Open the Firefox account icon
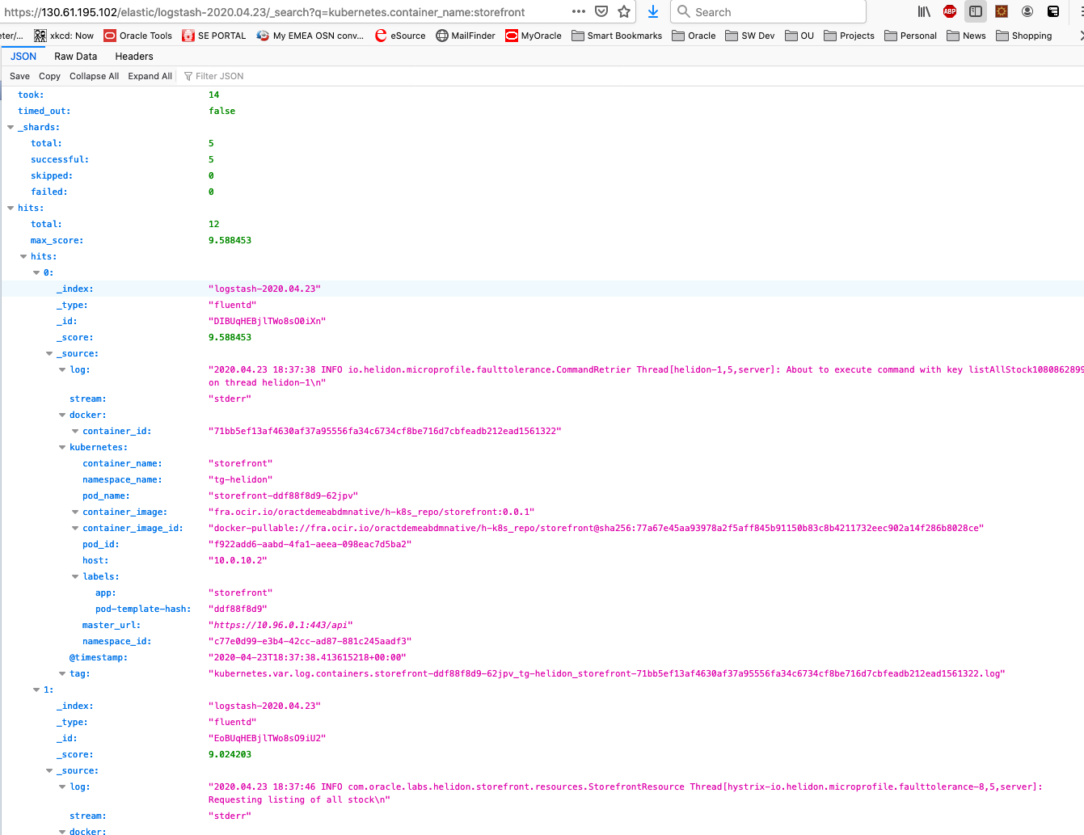 click(x=1027, y=11)
